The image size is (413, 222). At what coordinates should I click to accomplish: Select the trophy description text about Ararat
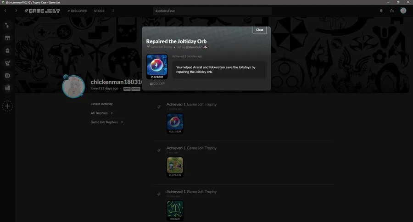pos(216,70)
